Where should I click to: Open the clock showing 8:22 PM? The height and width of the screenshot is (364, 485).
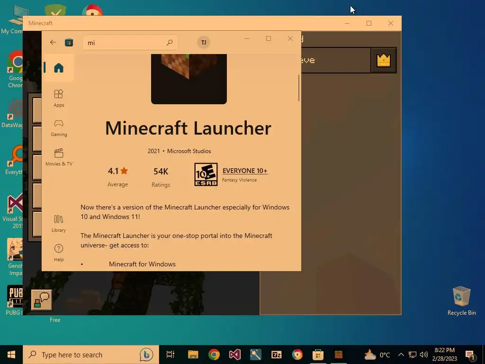(x=444, y=355)
